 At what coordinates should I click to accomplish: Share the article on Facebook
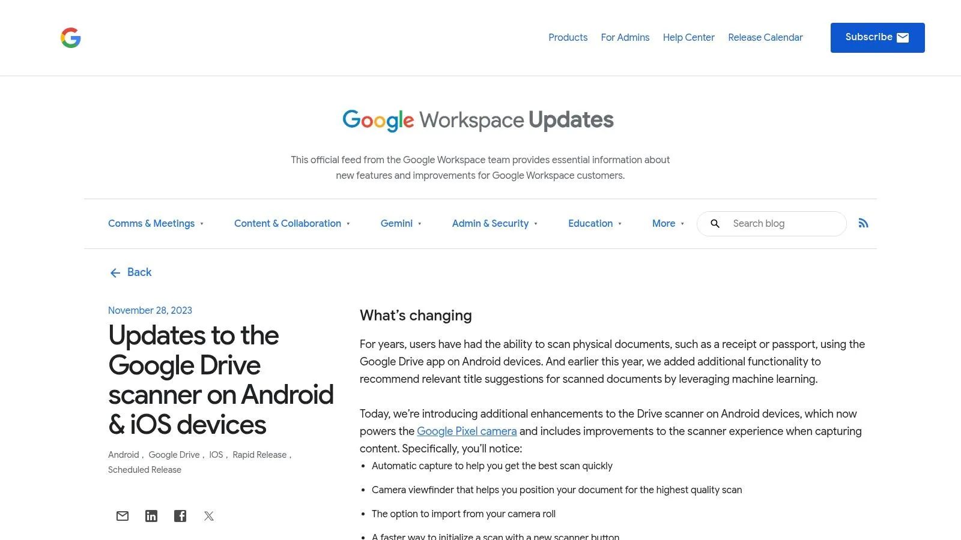click(x=180, y=515)
